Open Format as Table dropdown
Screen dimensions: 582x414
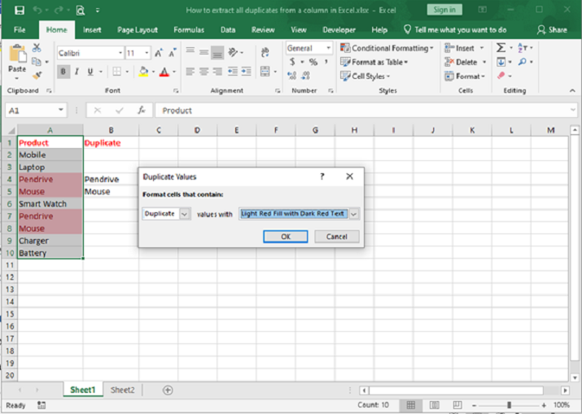coord(374,62)
